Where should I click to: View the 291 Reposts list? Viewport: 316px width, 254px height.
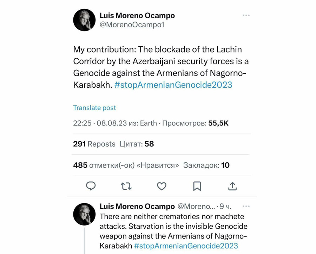coord(94,144)
